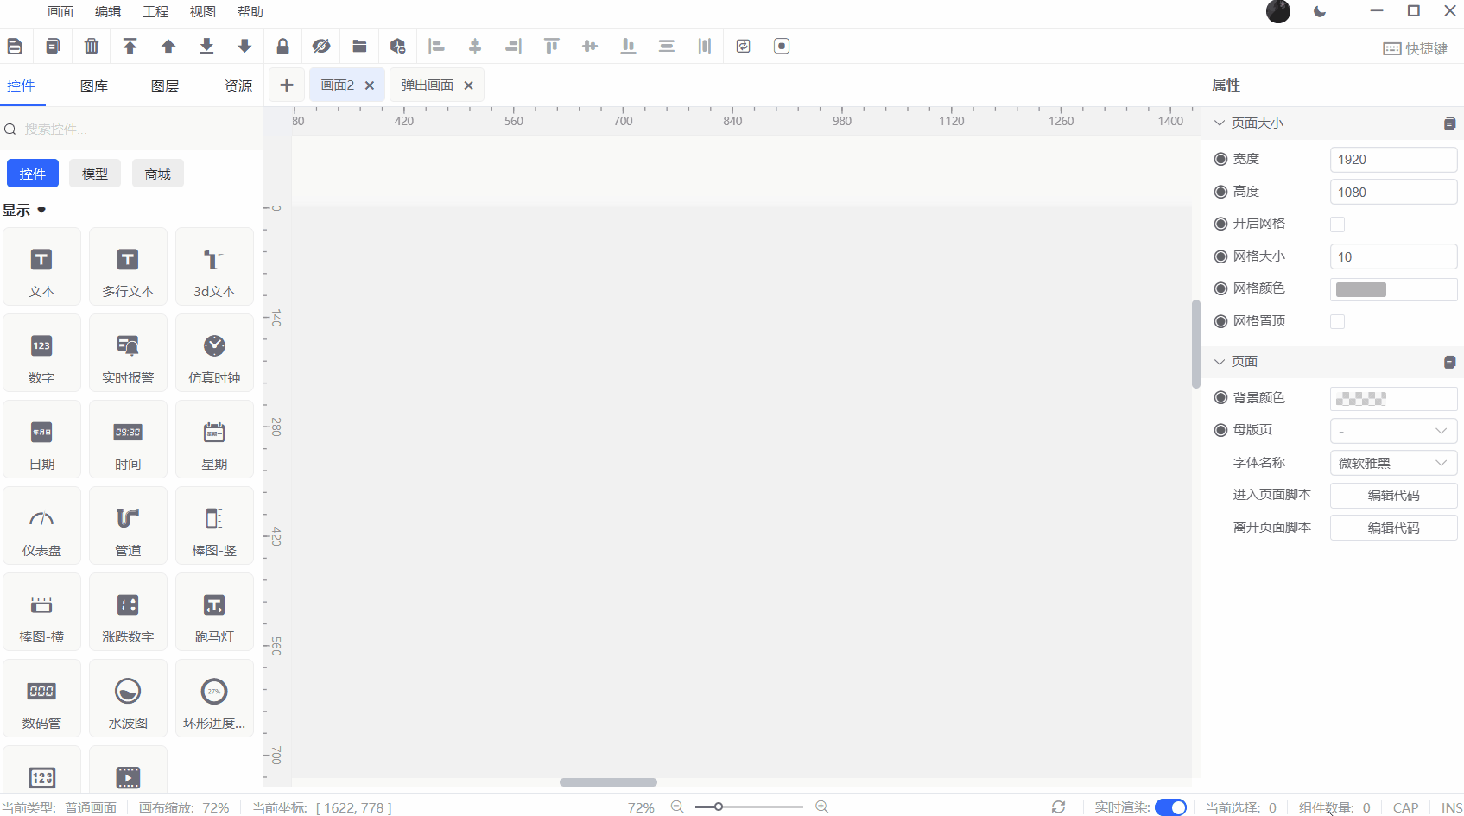Enable the 开启网格 checkbox
Viewport: 1464px width, 816px height.
tap(1337, 225)
